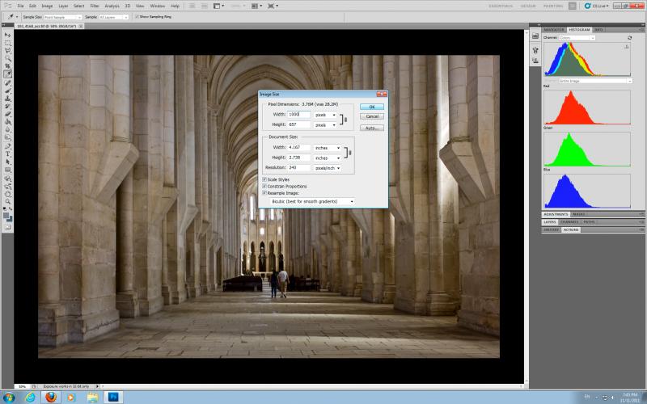Open Internet Explorer from the taskbar
Viewport: 647px width, 404px height.
[x=30, y=397]
